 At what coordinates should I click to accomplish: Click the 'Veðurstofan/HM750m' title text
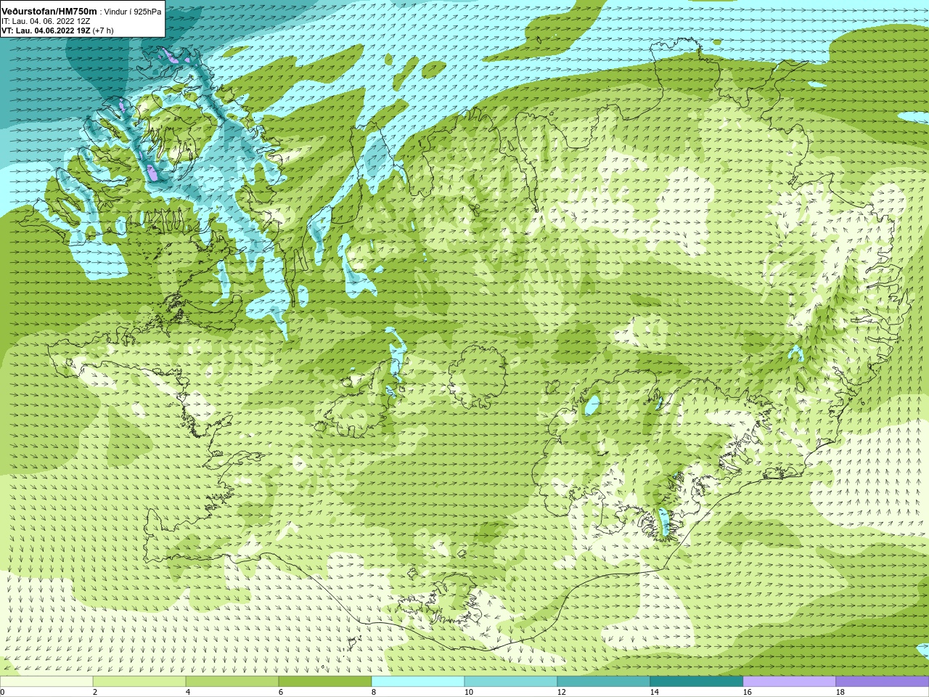pos(49,12)
